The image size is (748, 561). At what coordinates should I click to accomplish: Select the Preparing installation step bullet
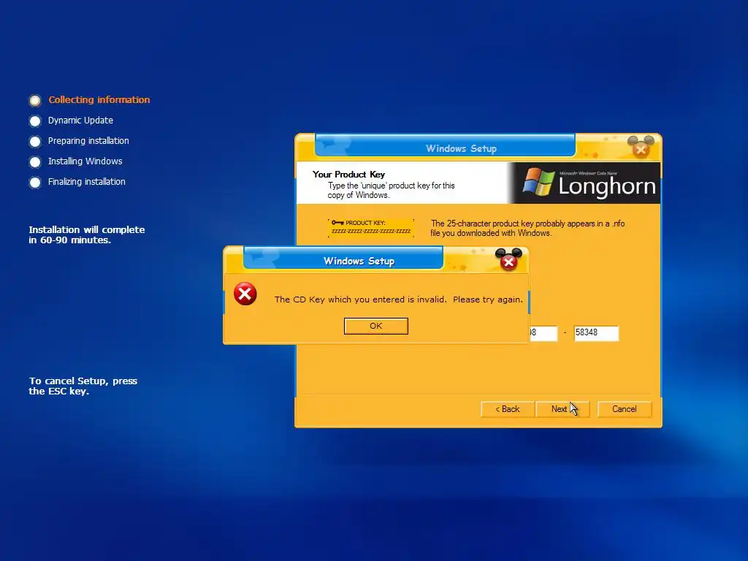pos(35,142)
